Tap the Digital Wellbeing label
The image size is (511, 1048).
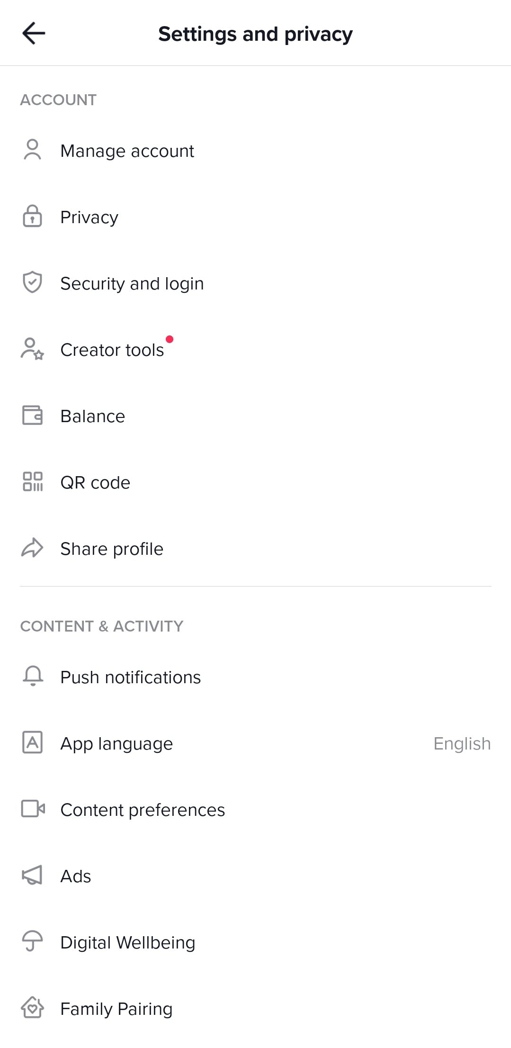(127, 943)
